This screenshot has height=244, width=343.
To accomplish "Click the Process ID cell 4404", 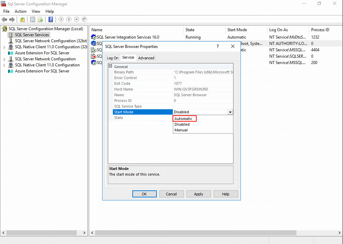I will click(315, 50).
